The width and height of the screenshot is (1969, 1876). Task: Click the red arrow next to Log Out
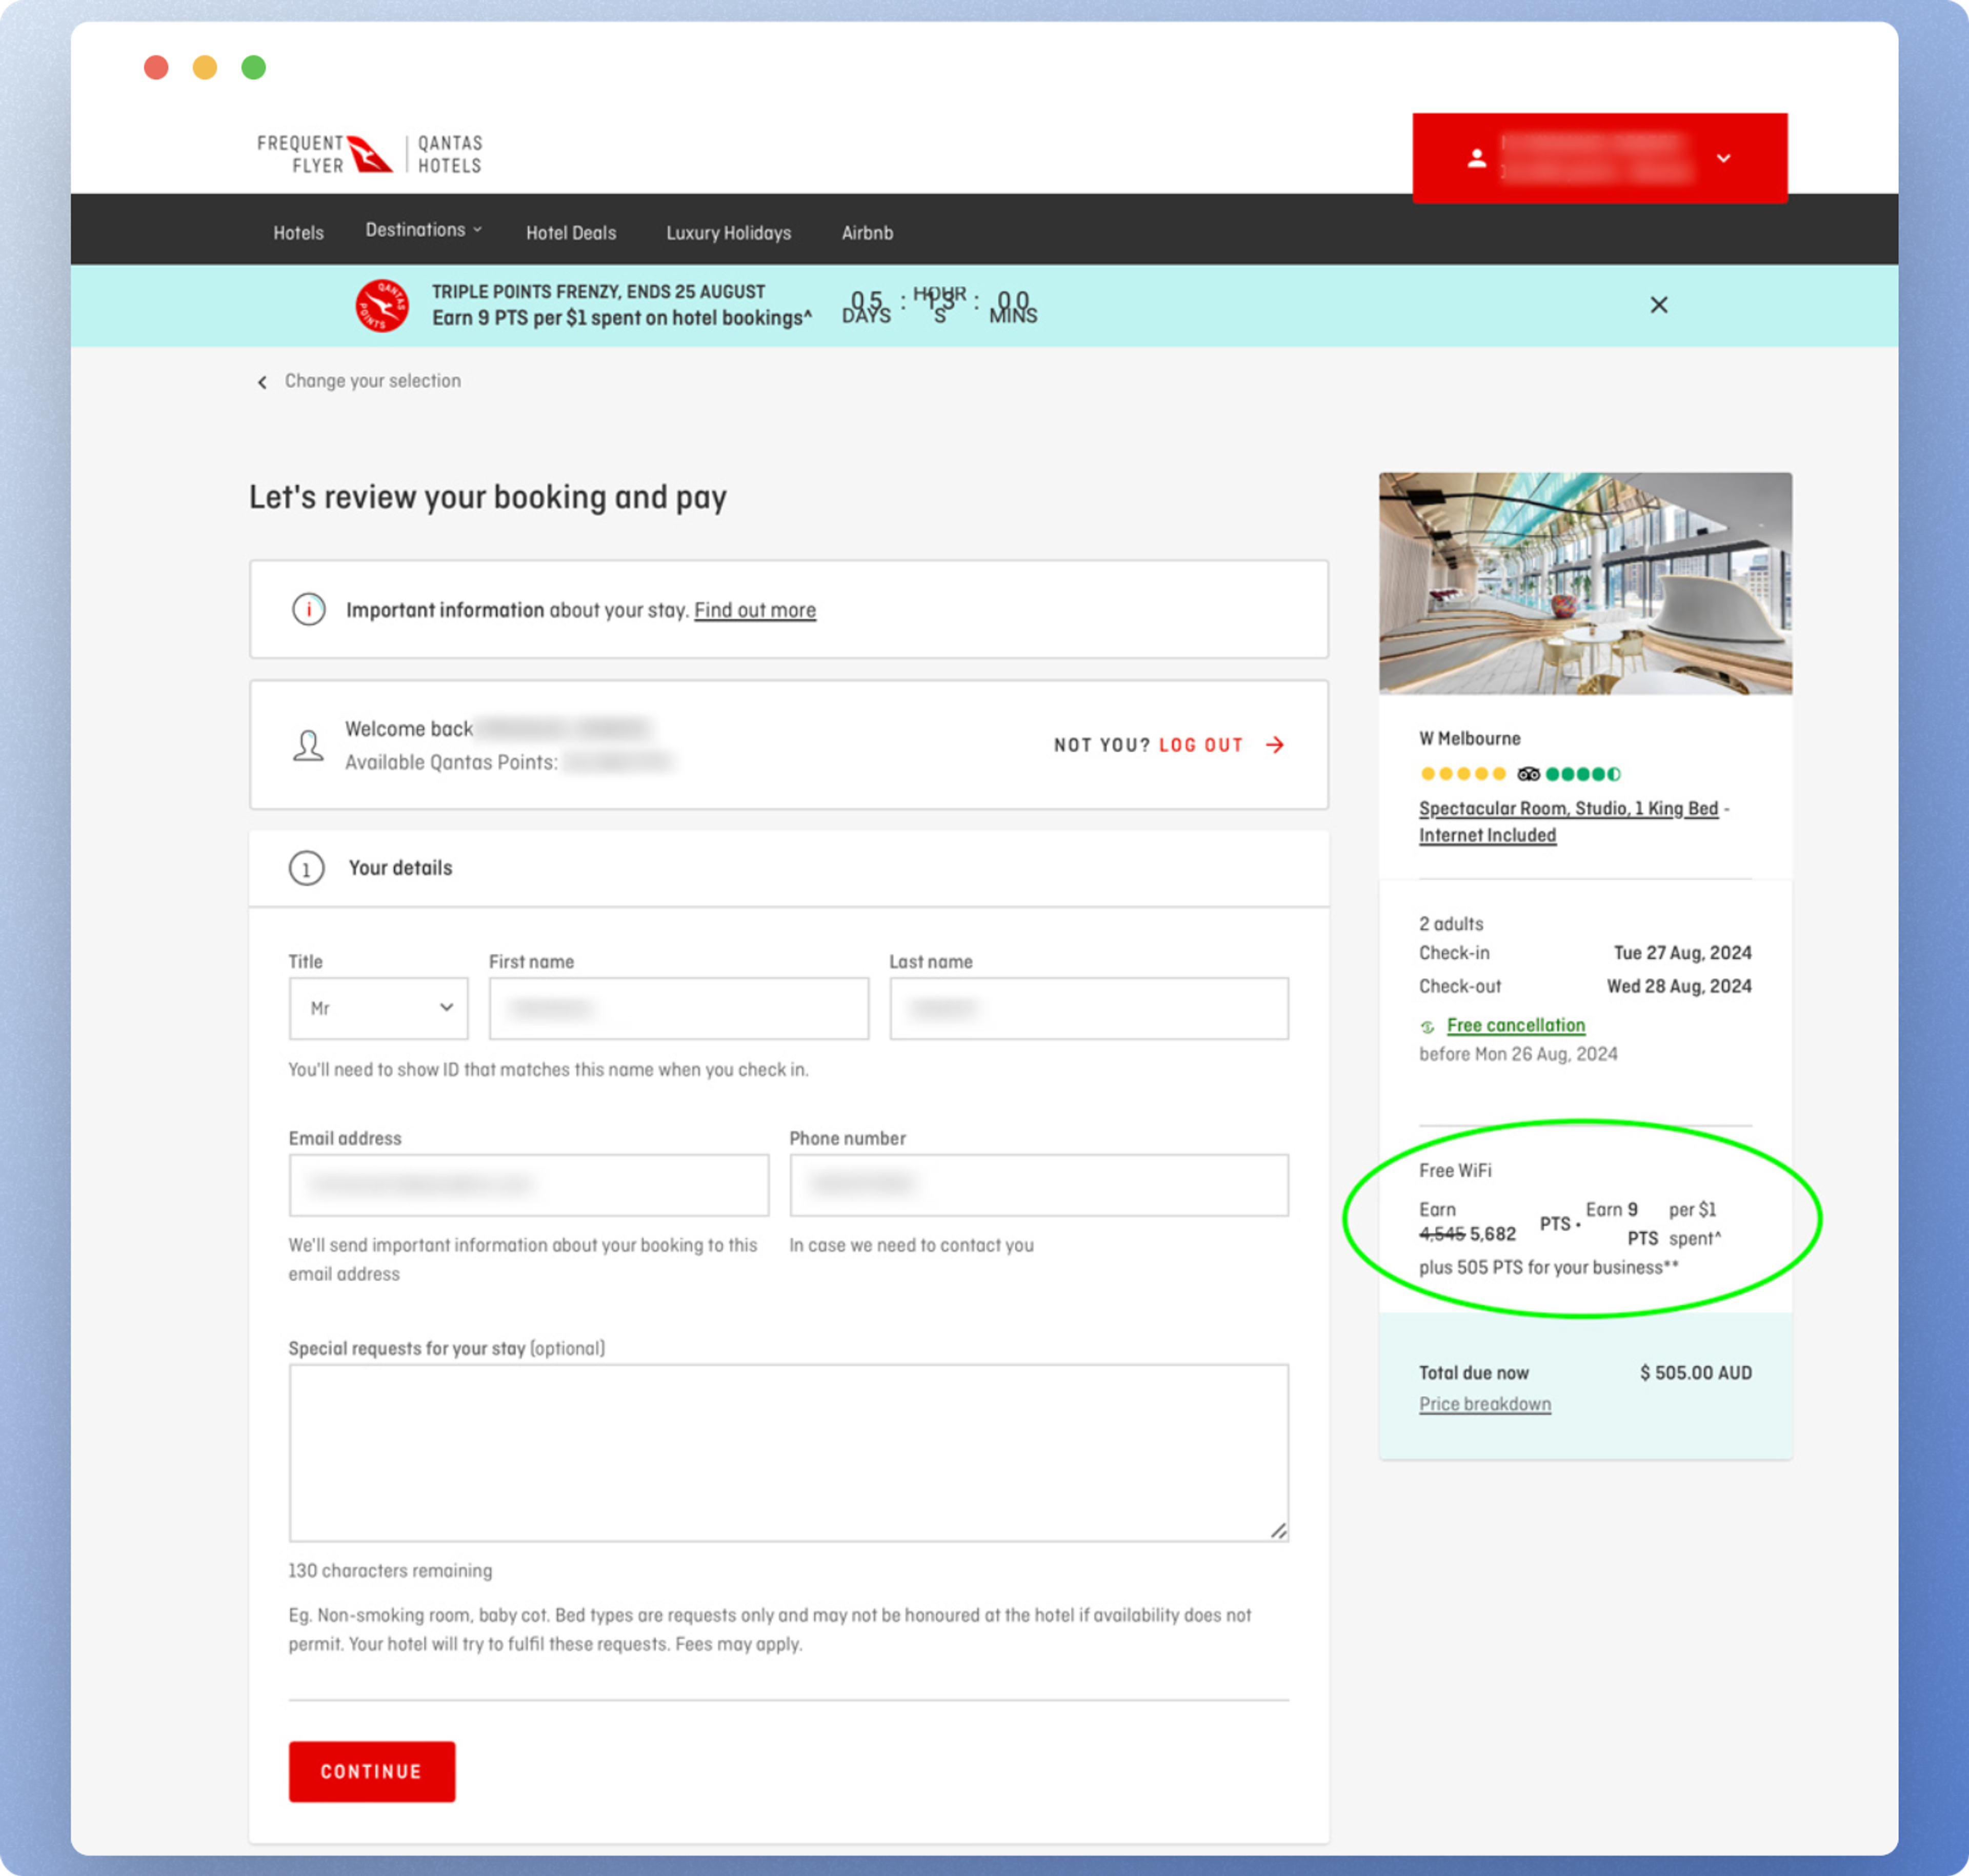coord(1274,745)
